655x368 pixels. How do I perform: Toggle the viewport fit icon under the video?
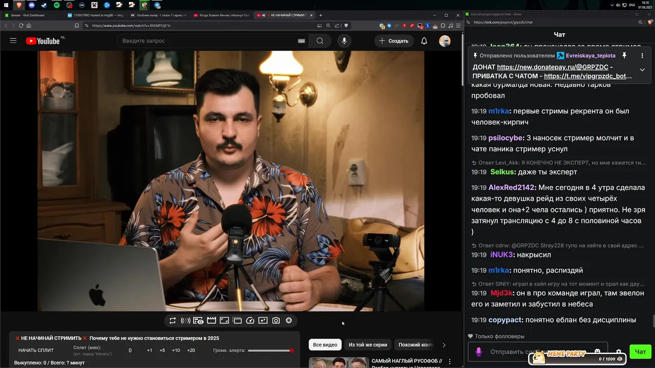tap(224, 320)
